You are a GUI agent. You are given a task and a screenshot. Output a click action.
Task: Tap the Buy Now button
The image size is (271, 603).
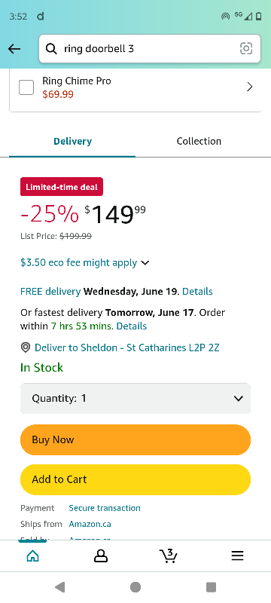[135, 440]
